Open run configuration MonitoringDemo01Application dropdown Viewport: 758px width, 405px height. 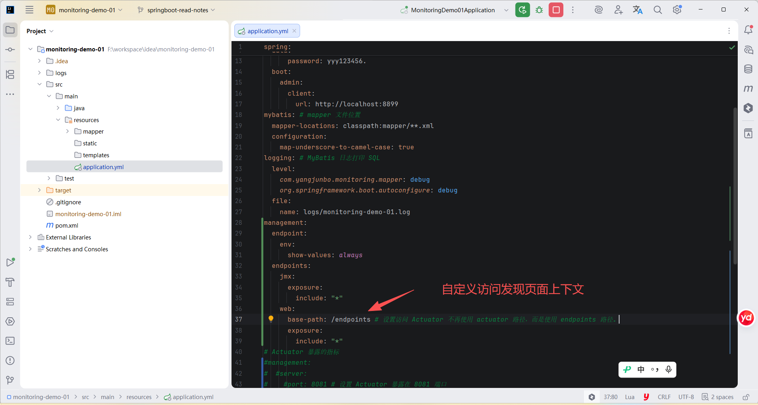click(454, 10)
